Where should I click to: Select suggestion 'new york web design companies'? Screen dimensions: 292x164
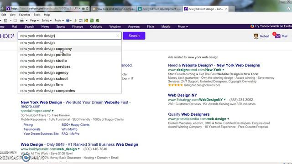(x=70, y=91)
